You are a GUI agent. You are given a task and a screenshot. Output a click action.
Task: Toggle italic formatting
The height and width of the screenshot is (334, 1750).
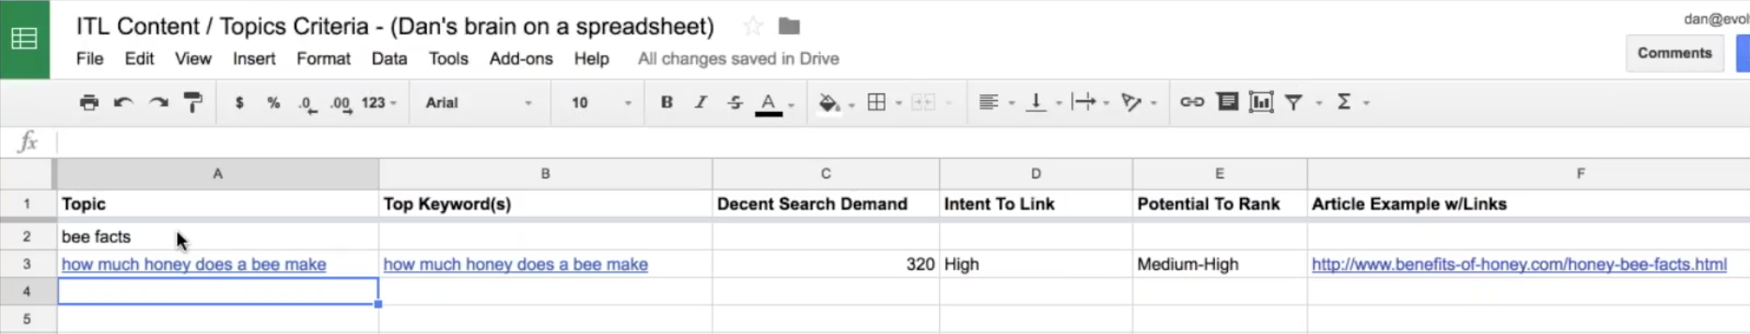(700, 102)
